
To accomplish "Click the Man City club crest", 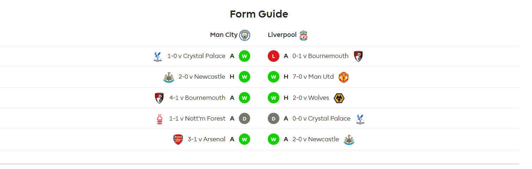I will click(245, 35).
